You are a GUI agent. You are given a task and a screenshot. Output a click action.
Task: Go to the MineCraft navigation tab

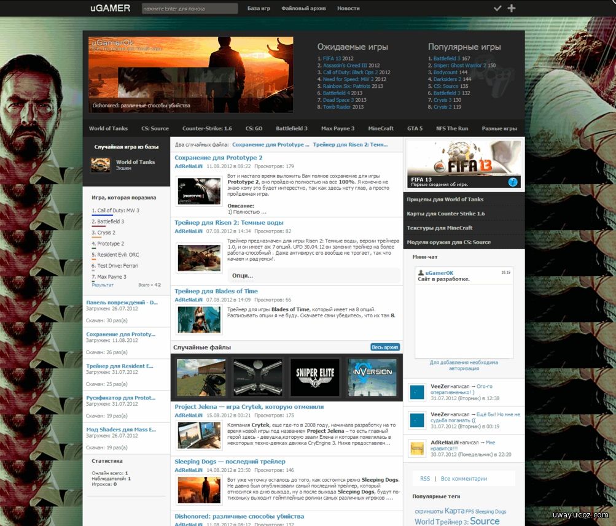click(381, 128)
